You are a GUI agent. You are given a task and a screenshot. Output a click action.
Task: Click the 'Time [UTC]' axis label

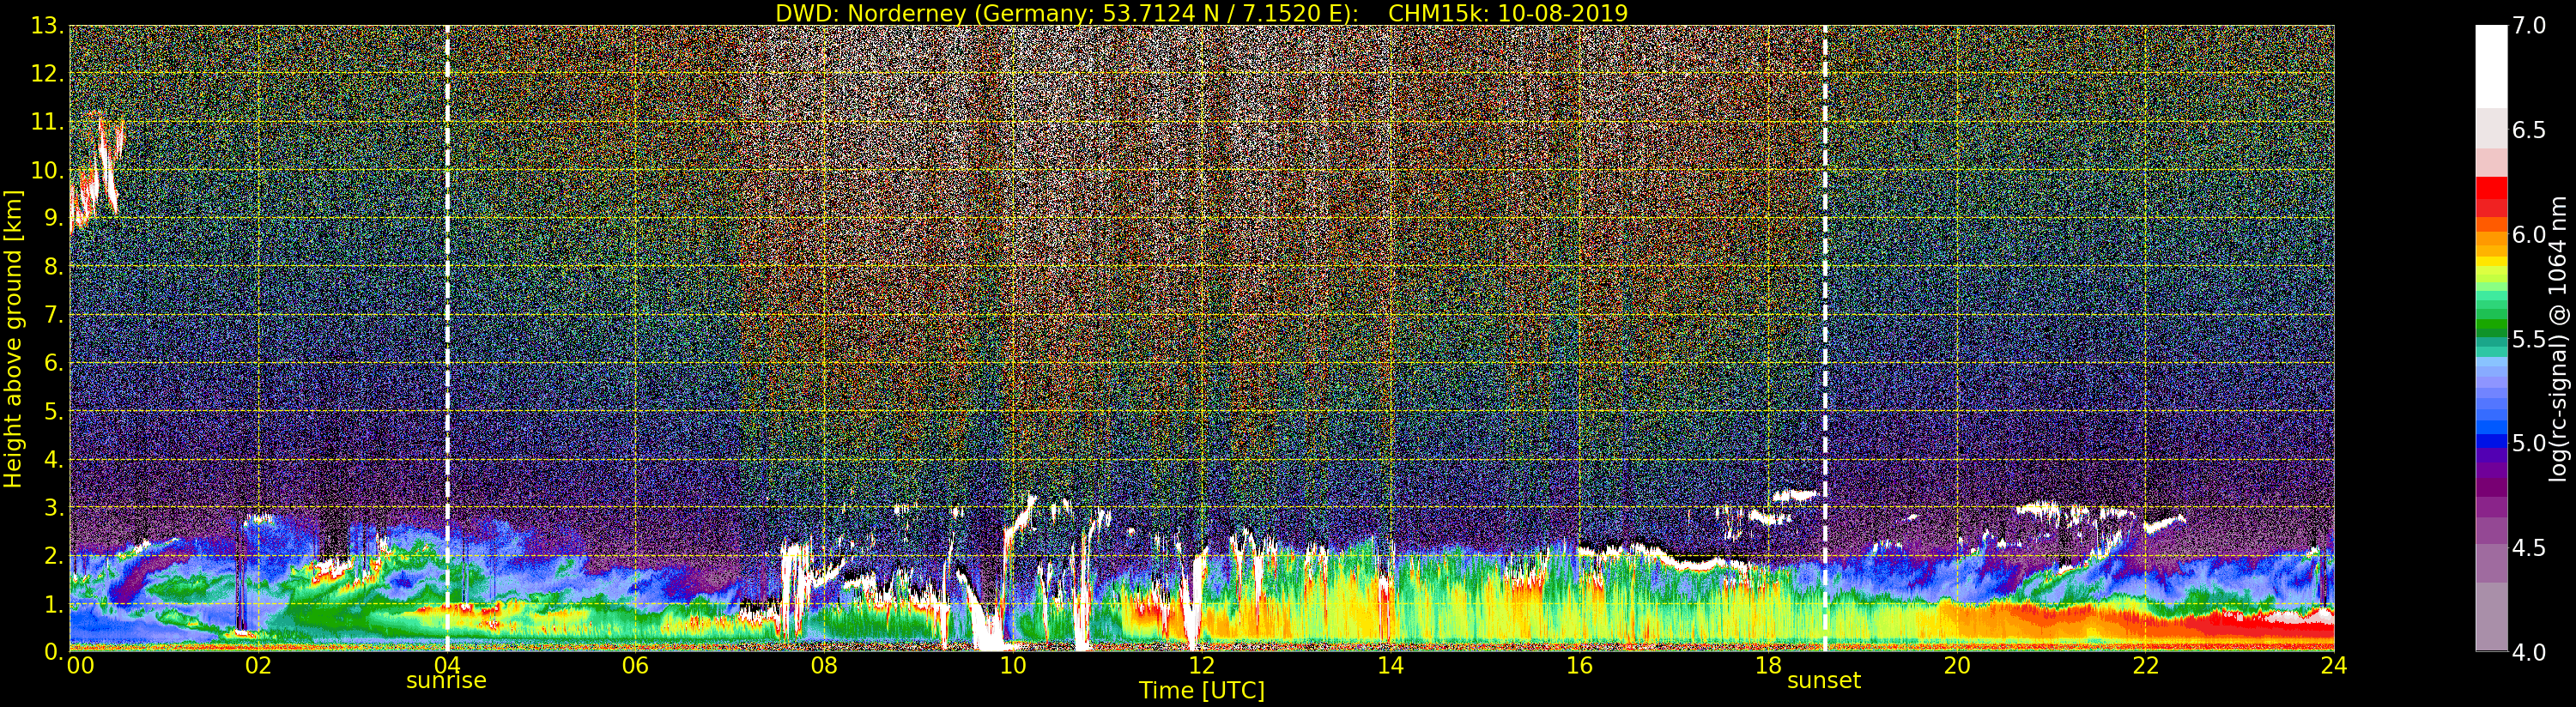coord(1201,691)
